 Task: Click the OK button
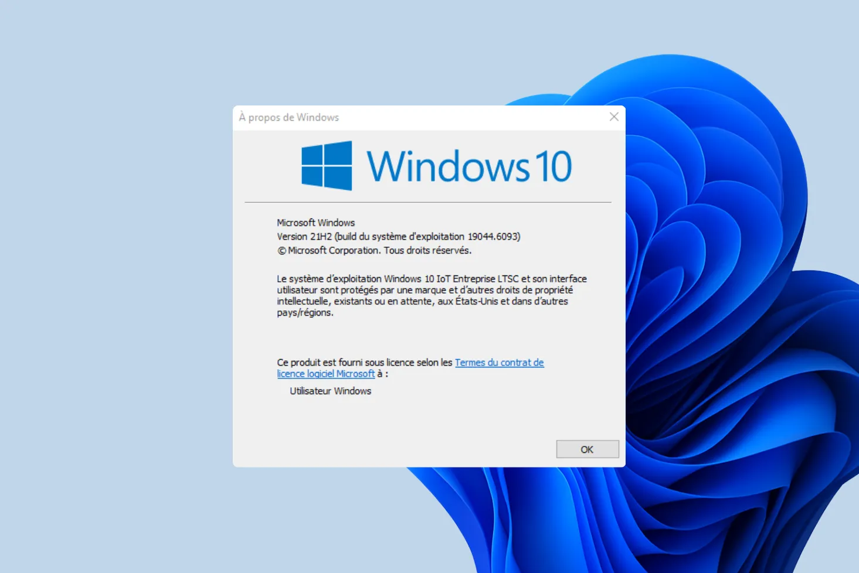[x=588, y=449]
